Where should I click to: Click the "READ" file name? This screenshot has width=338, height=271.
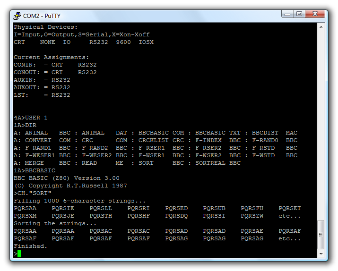[x=89, y=163]
